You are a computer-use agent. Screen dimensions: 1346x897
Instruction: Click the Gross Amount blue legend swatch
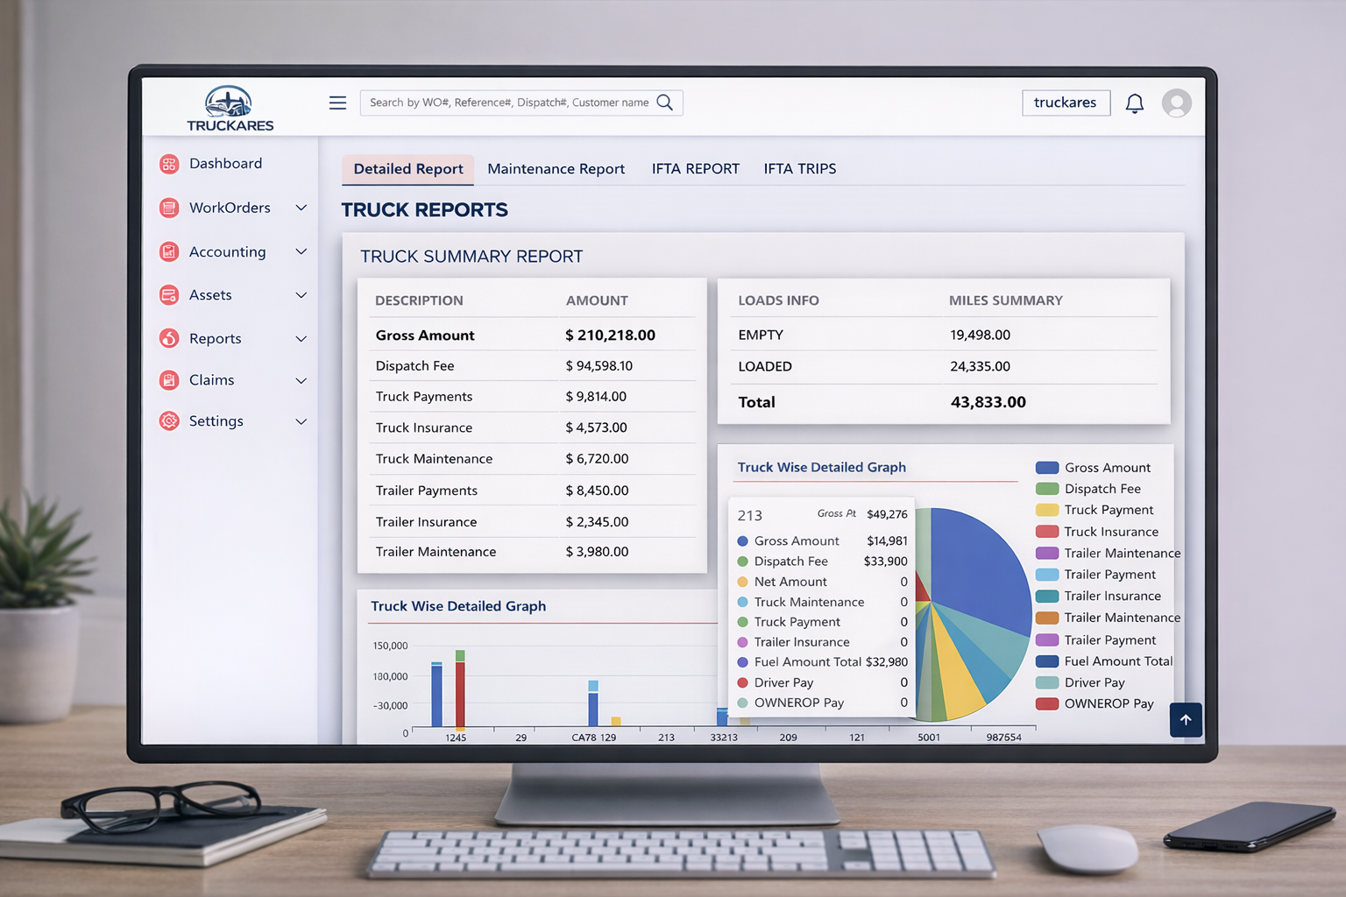pos(1047,467)
